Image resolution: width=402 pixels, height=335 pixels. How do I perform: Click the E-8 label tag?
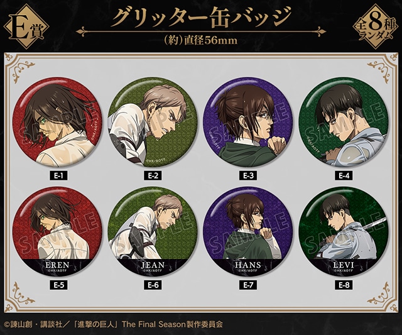[x=344, y=285]
